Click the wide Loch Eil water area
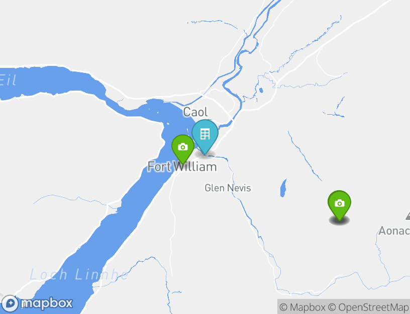 (47, 83)
